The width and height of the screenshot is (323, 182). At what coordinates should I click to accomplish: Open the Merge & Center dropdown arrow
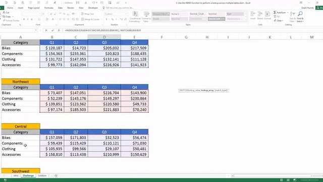pos(101,19)
